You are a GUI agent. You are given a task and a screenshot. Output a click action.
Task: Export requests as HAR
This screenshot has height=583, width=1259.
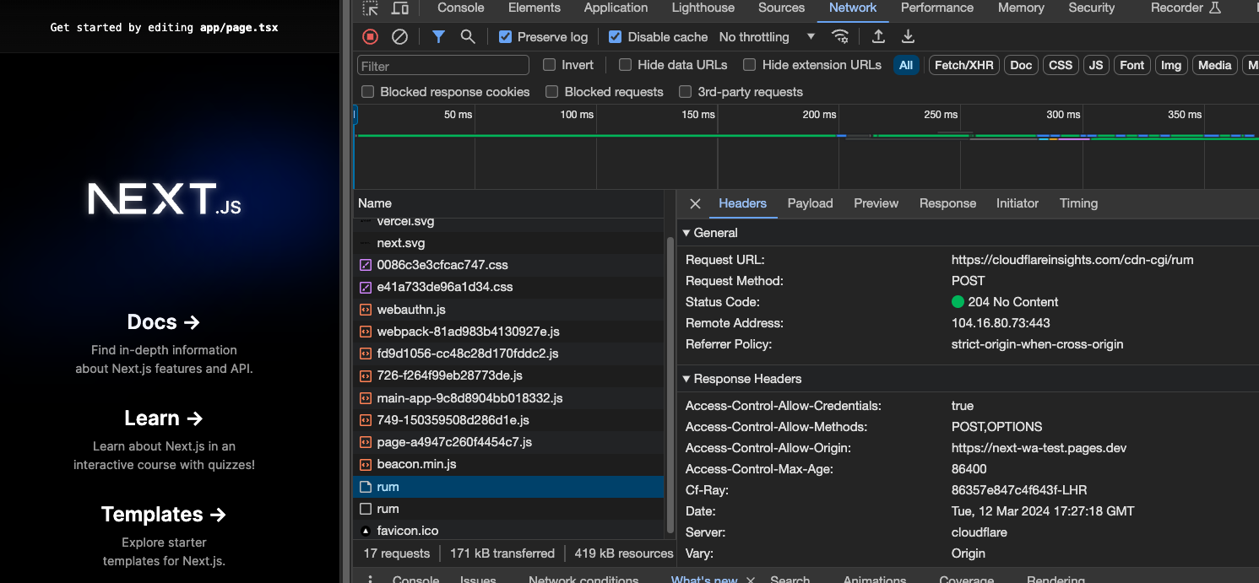click(908, 36)
